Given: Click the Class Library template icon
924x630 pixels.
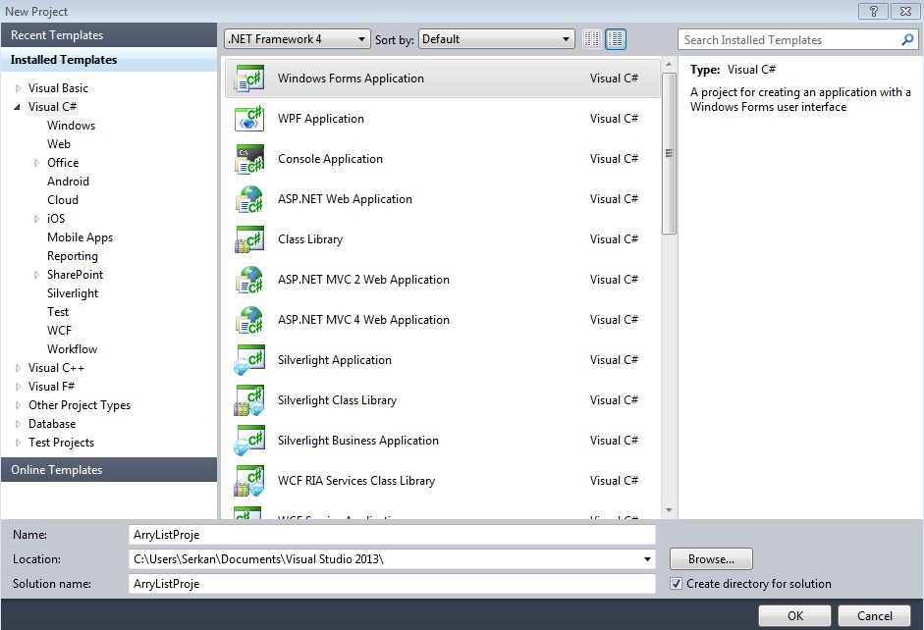Looking at the screenshot, I should tap(248, 239).
